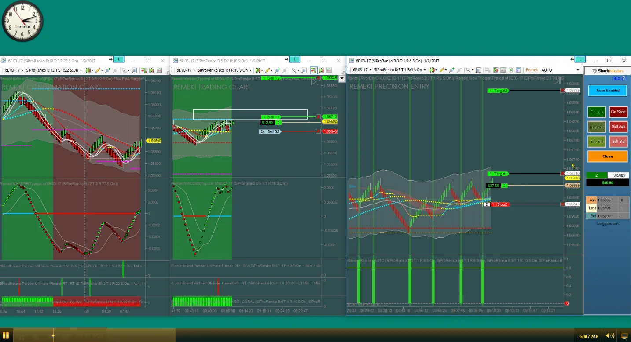Click the cancel X on Target2 order at 1.05885
Screen dimensions: 631x342
click(562, 91)
